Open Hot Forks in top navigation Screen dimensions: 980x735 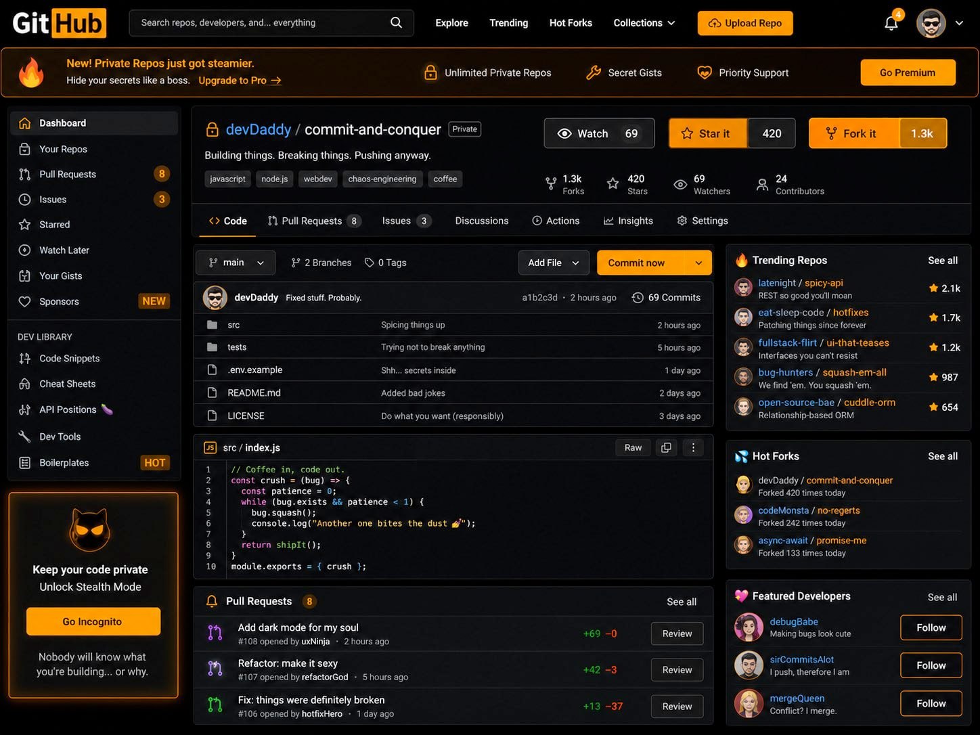coord(571,23)
